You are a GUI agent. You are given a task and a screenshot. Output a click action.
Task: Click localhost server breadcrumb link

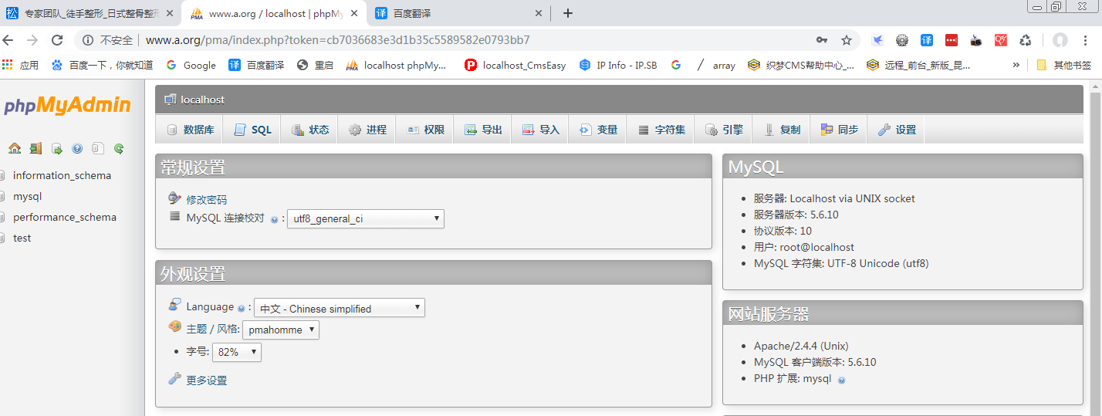click(x=202, y=100)
